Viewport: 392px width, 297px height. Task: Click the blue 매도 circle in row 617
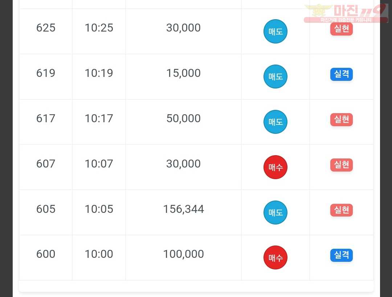click(x=275, y=121)
